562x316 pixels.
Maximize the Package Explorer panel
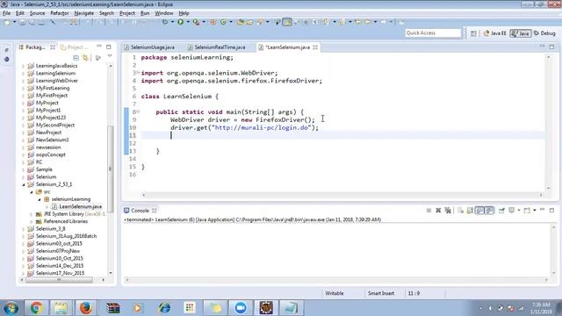pos(109,47)
